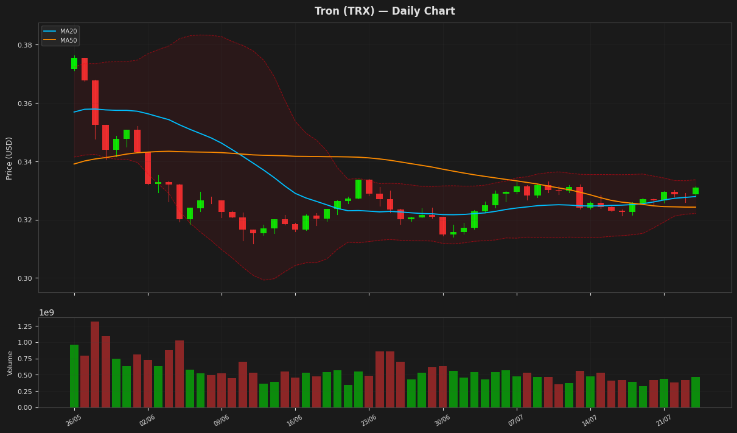Viewport: 737px width, 433px height.
Task: Click the last green candlestick at the far right
Action: (x=696, y=191)
